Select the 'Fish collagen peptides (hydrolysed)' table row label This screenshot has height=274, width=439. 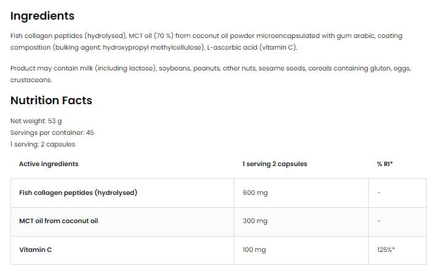pos(78,192)
